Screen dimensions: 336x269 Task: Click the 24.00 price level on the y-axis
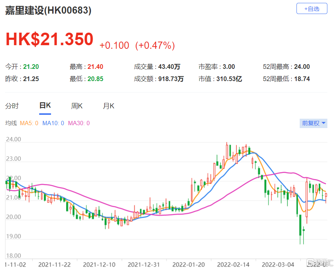(14, 139)
